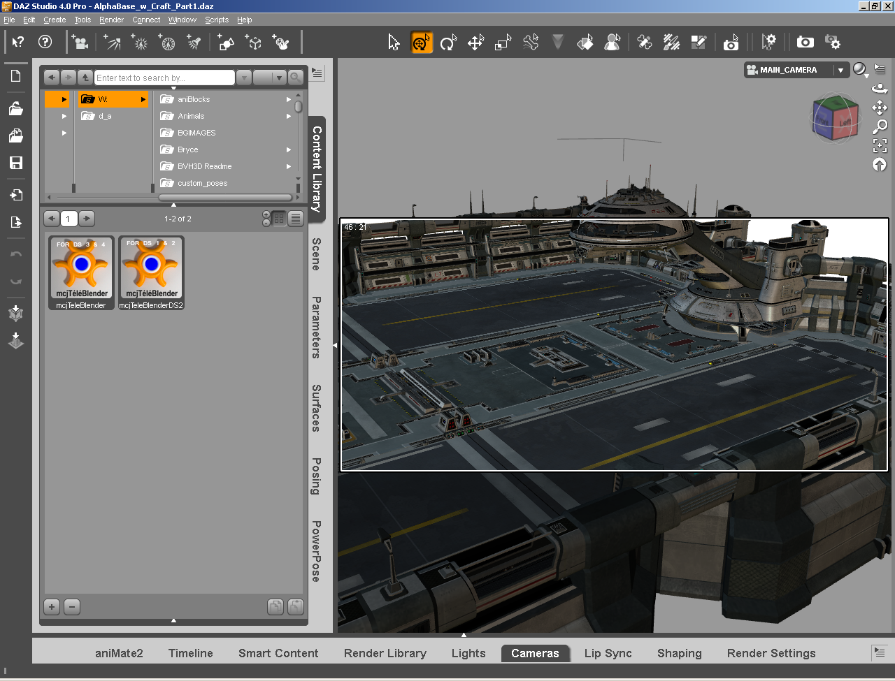This screenshot has height=681, width=895.
Task: Click the Create New Camera icon
Action: [x=81, y=43]
